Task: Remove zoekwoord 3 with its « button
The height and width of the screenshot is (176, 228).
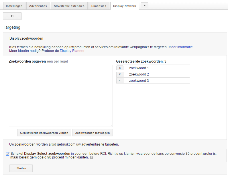Action: click(120, 81)
